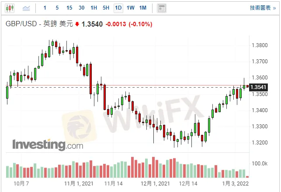The image size is (281, 192).
Task: Choose the 1M monthly interval
Action: [x=142, y=8]
